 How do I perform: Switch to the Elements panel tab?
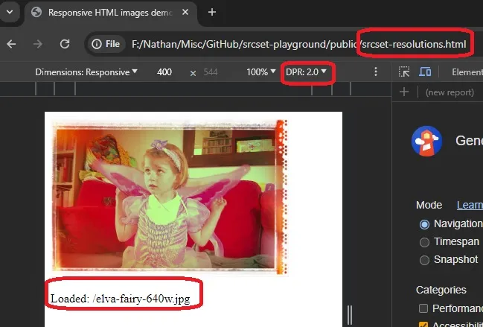click(x=467, y=72)
